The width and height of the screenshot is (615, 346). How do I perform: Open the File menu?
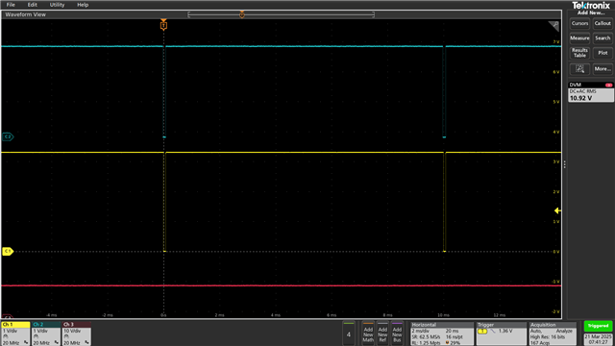point(11,5)
